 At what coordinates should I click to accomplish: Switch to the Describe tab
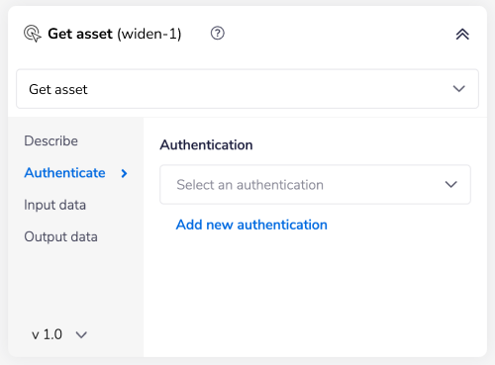(51, 141)
